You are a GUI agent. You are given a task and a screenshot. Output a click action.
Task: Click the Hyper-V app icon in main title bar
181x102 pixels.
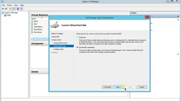[x=2, y=1]
